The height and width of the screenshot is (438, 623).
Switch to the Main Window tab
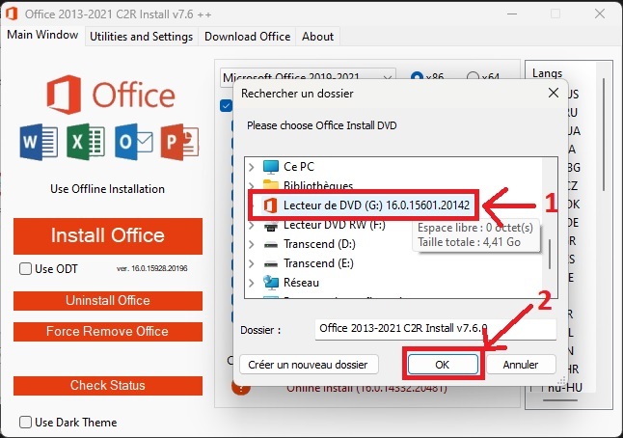(42, 35)
